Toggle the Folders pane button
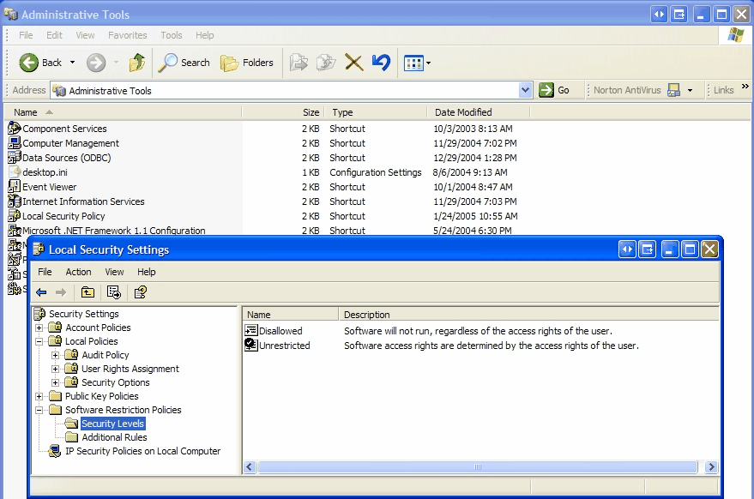Image resolution: width=754 pixels, height=499 pixels. click(247, 63)
